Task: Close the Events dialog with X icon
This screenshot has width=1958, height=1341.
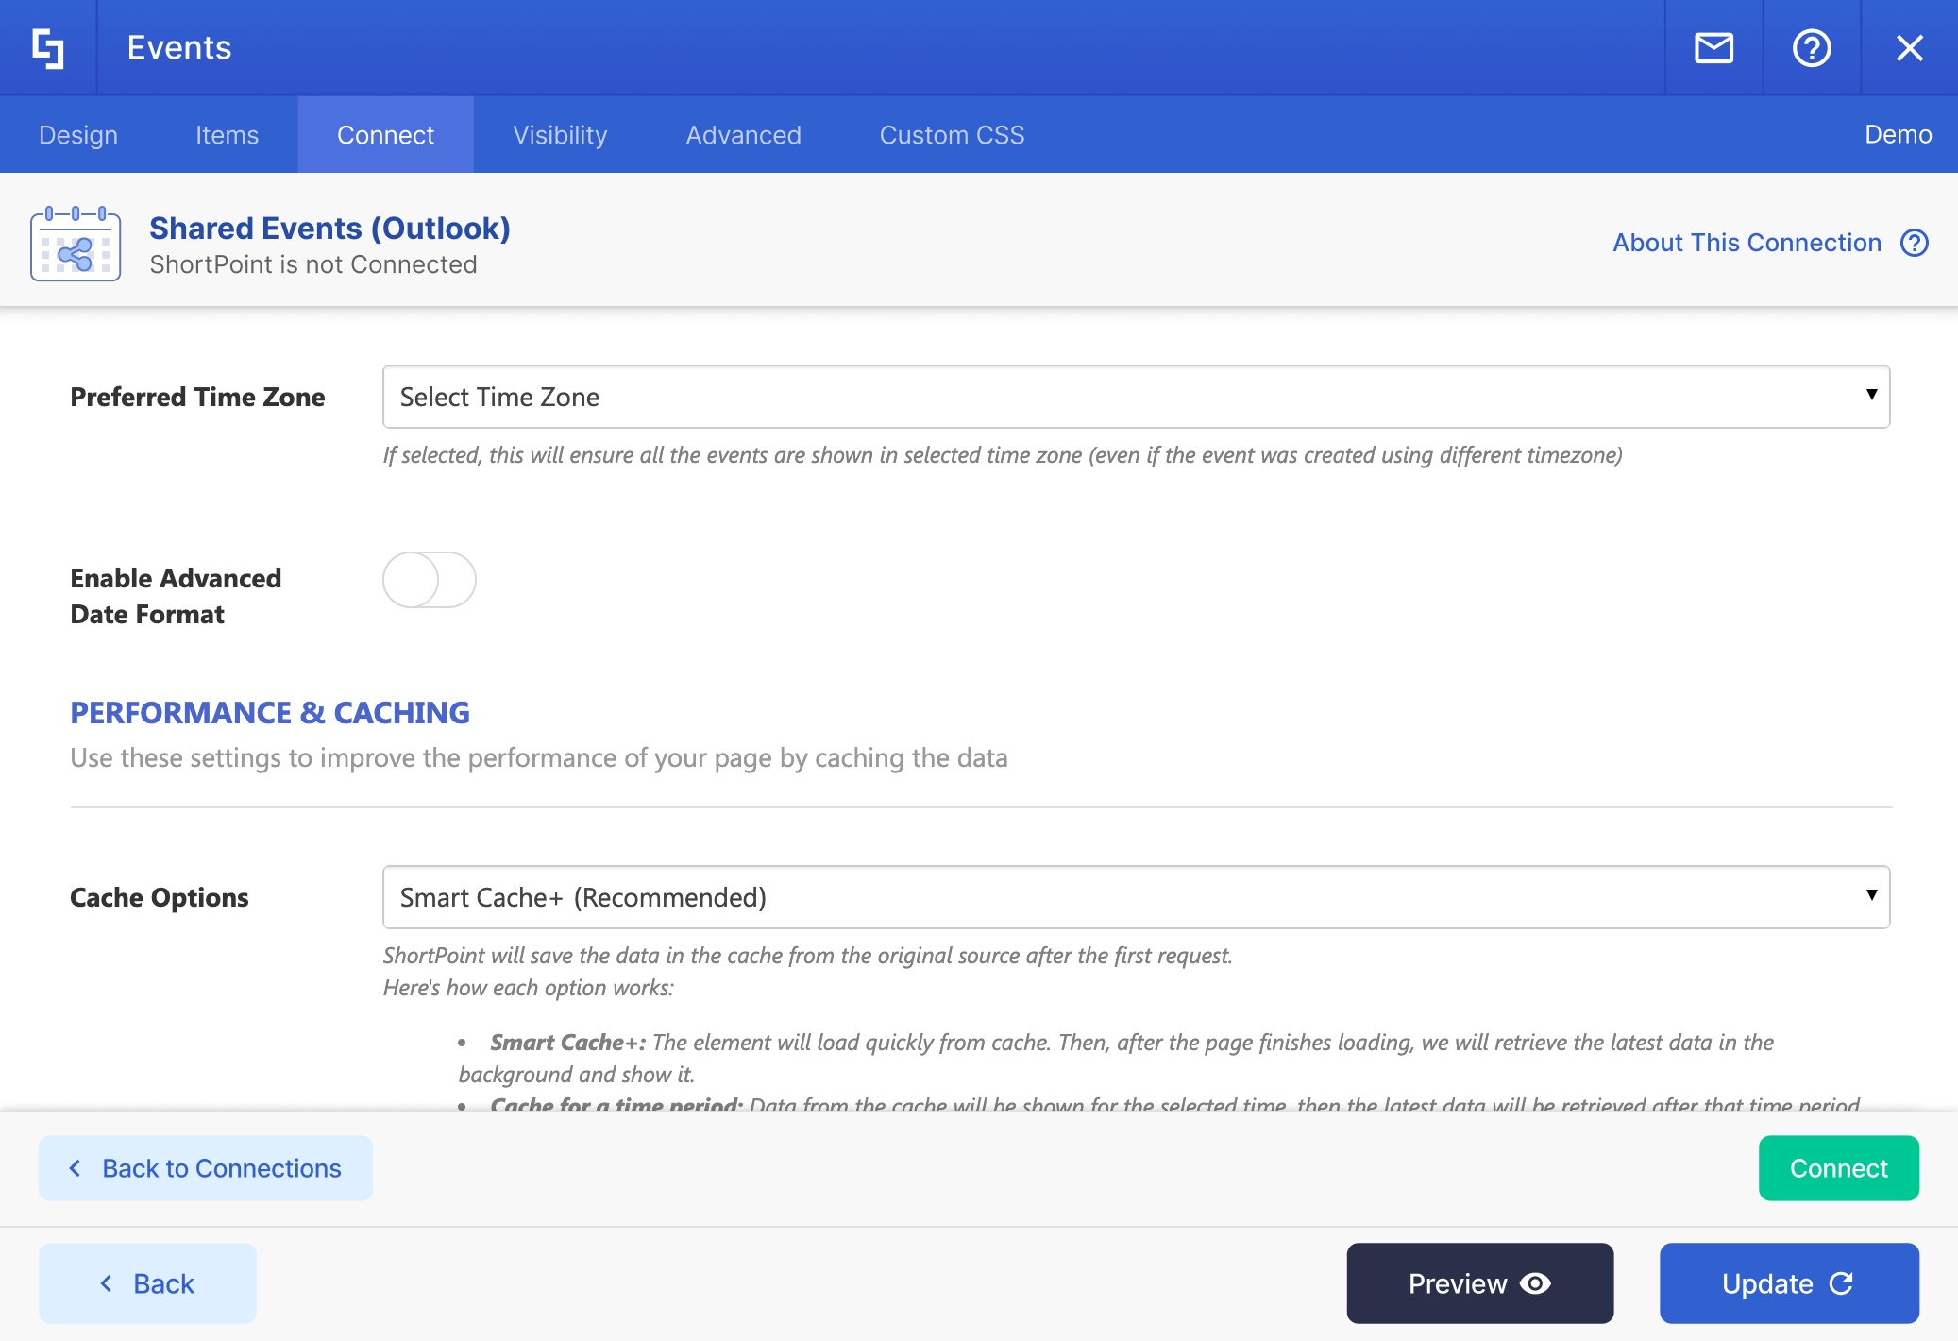Action: [1909, 48]
